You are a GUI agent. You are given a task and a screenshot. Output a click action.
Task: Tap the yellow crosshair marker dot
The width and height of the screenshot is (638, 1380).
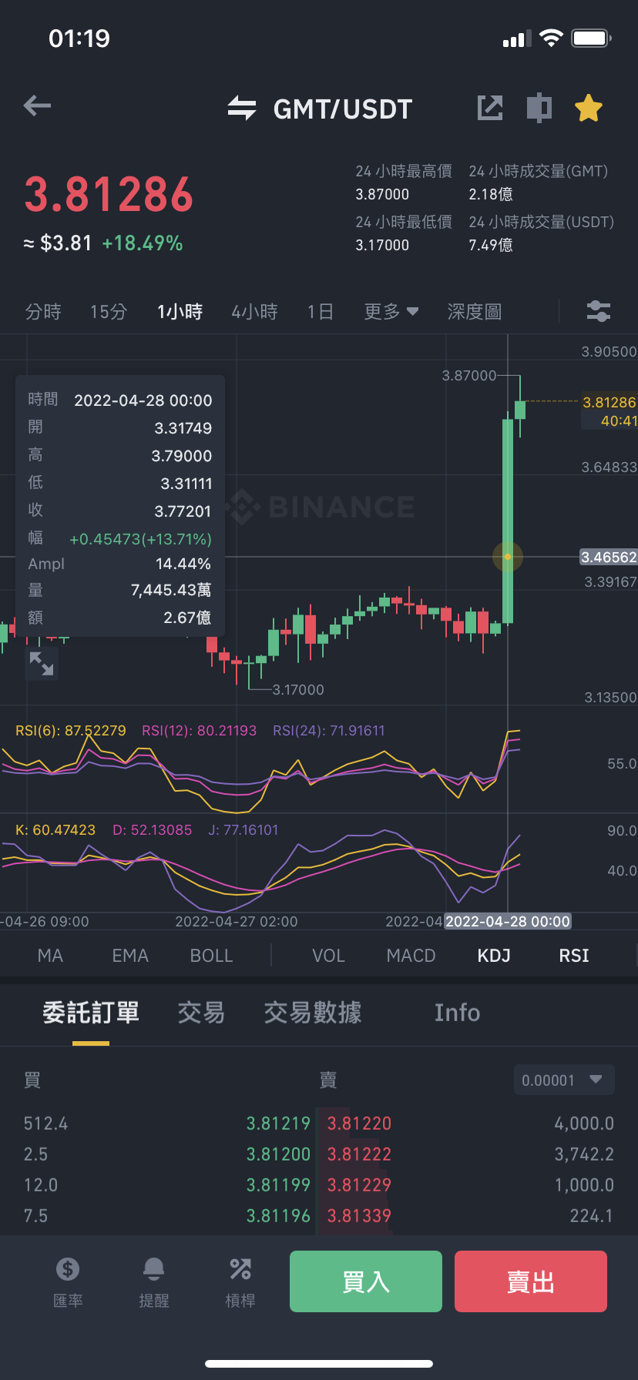point(508,556)
